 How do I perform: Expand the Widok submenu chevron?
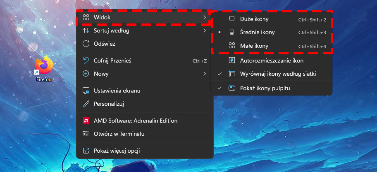click(204, 17)
